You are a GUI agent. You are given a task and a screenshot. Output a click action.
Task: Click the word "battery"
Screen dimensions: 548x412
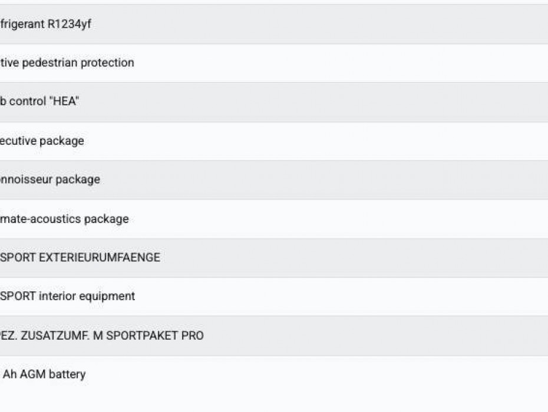point(67,375)
